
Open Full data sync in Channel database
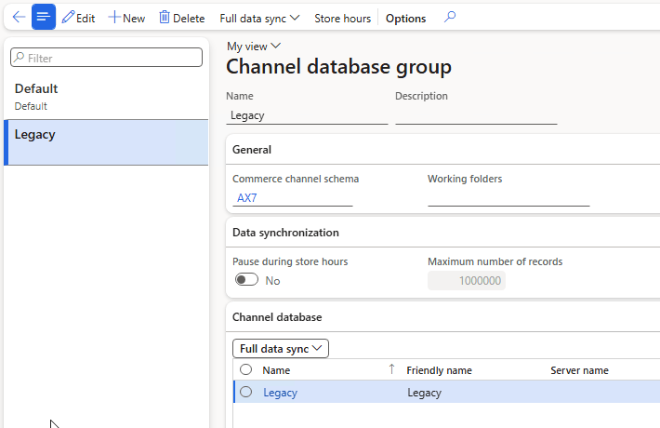click(x=281, y=349)
